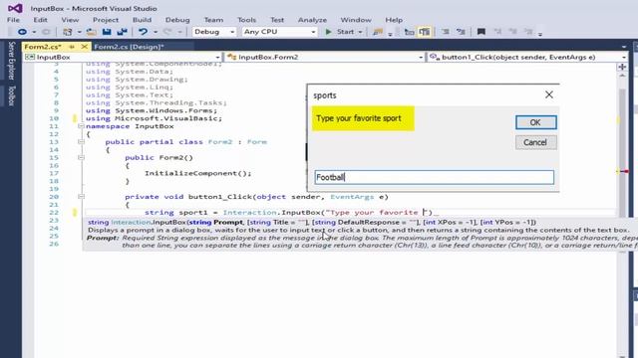
Task: Click the Save All toolbar icon
Action: 122,32
